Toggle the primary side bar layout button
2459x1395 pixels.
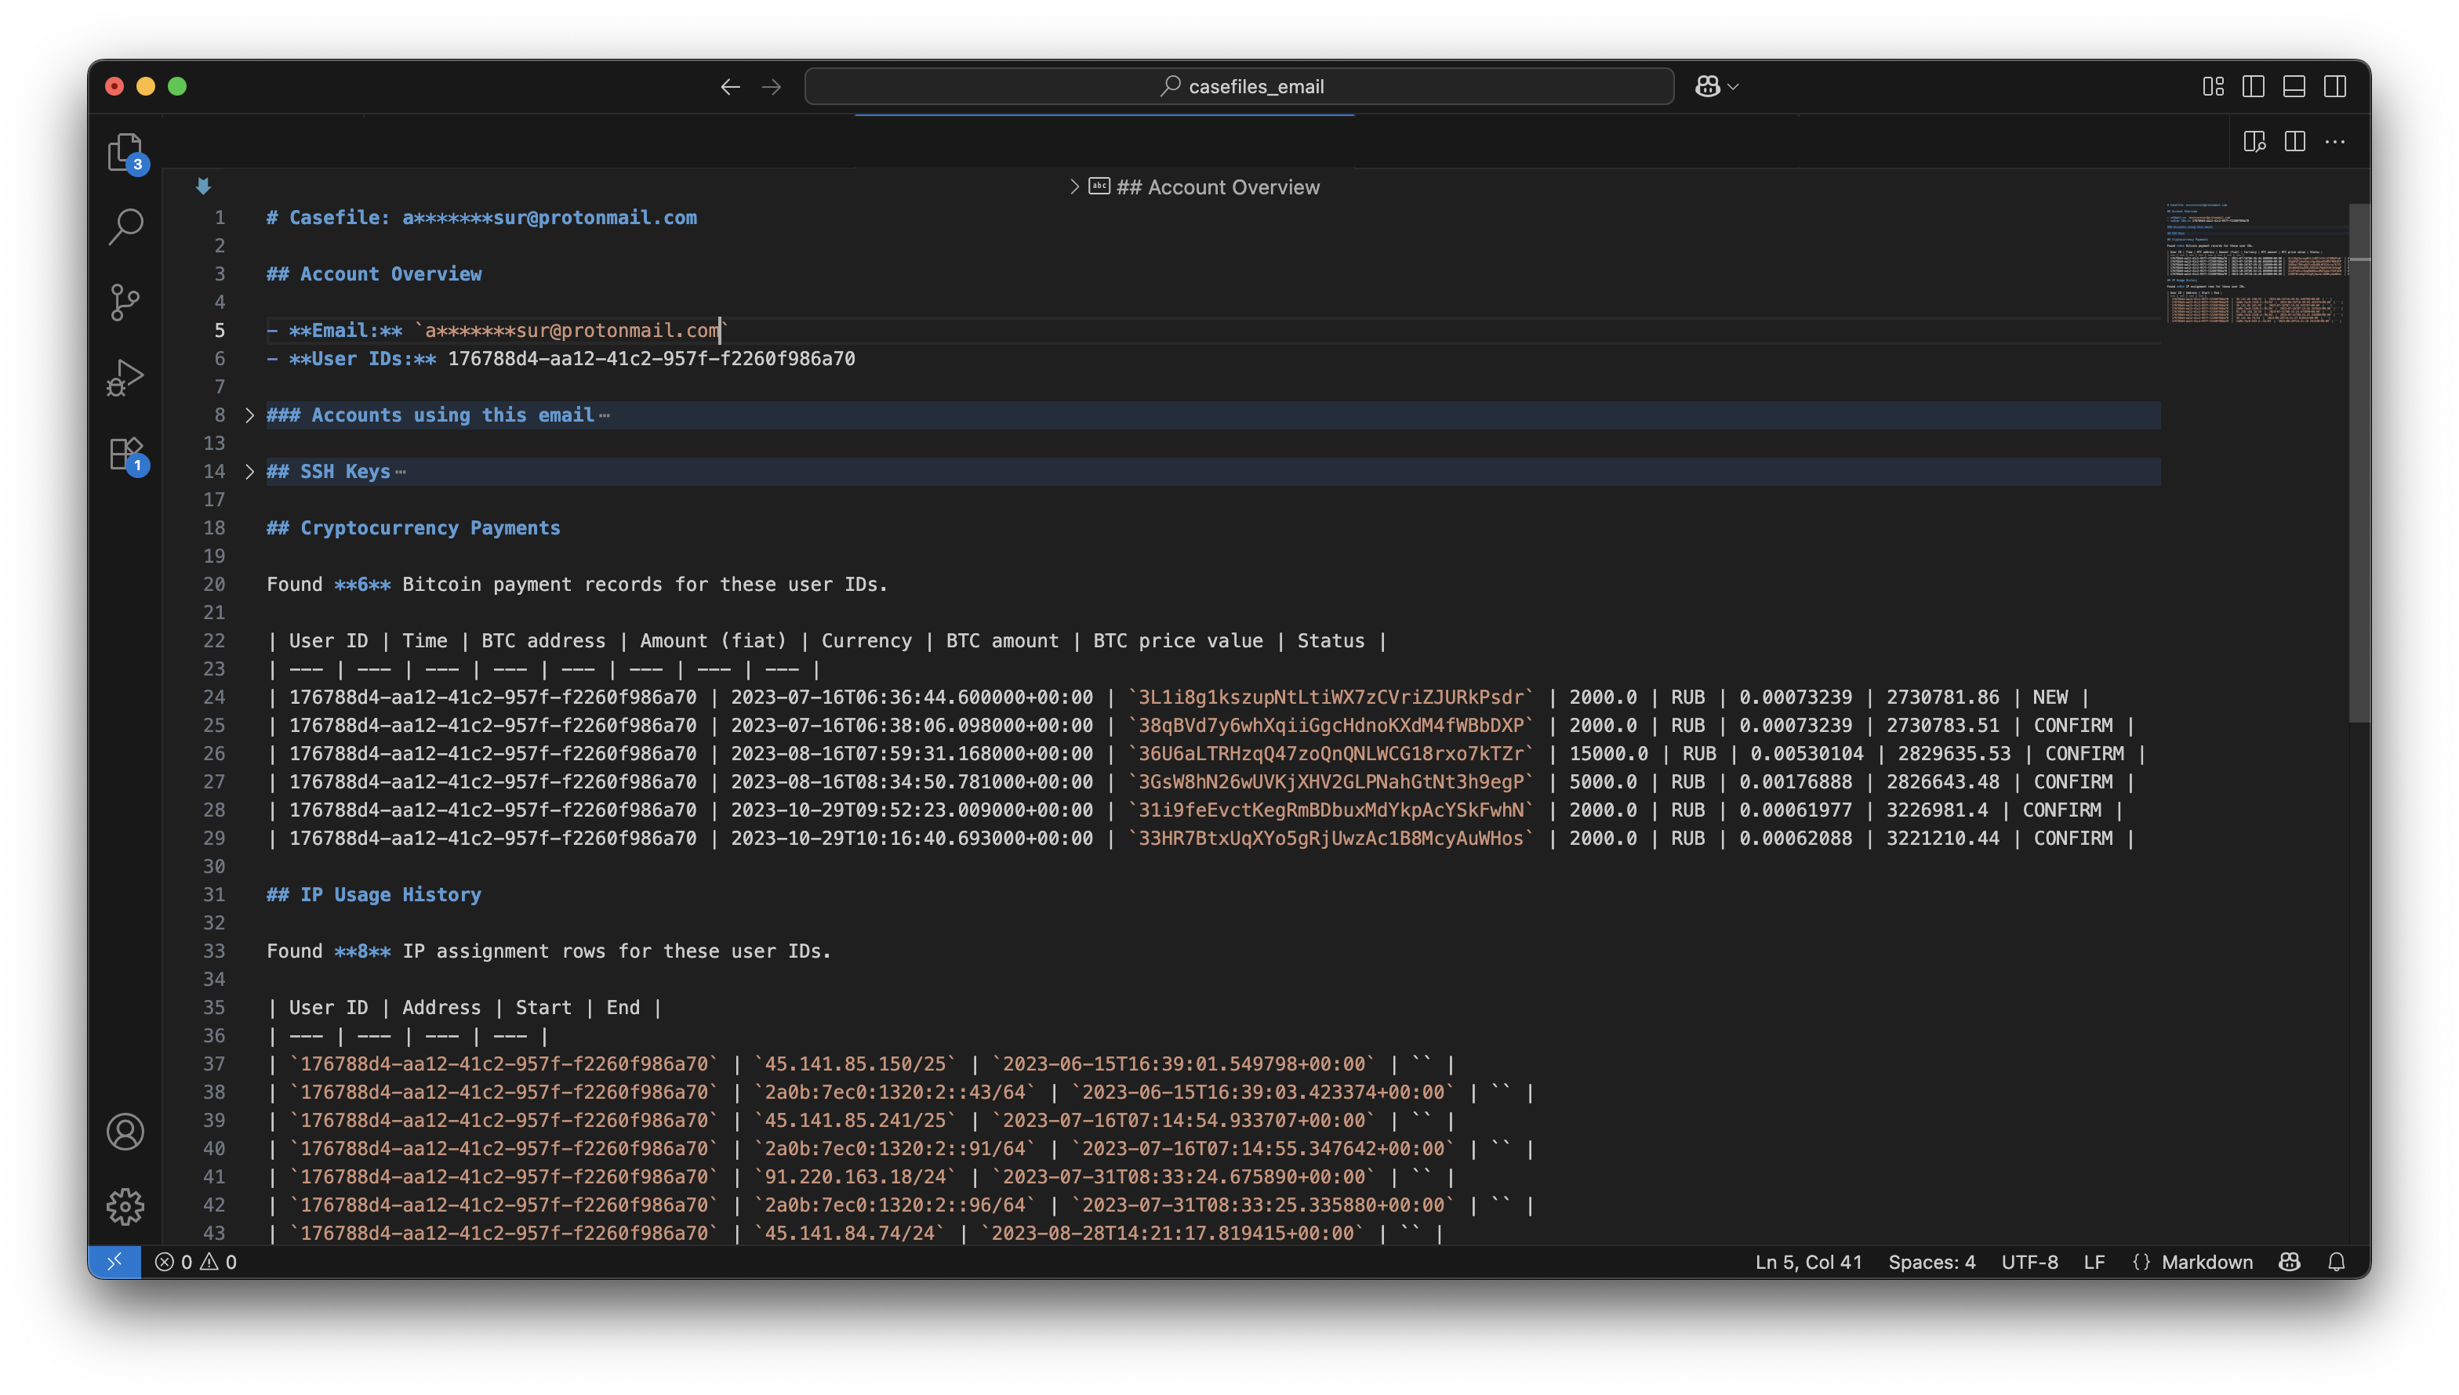[2253, 86]
